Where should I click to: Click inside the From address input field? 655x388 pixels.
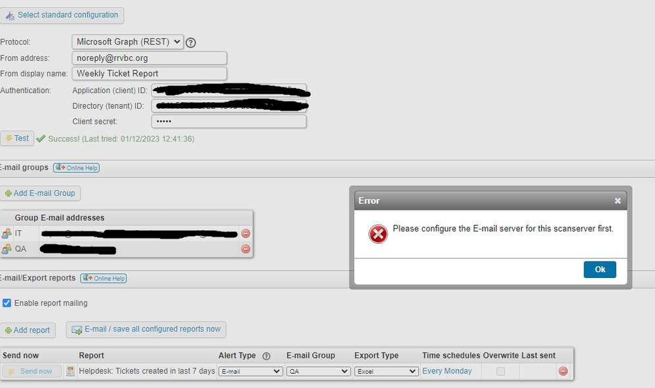click(x=149, y=58)
